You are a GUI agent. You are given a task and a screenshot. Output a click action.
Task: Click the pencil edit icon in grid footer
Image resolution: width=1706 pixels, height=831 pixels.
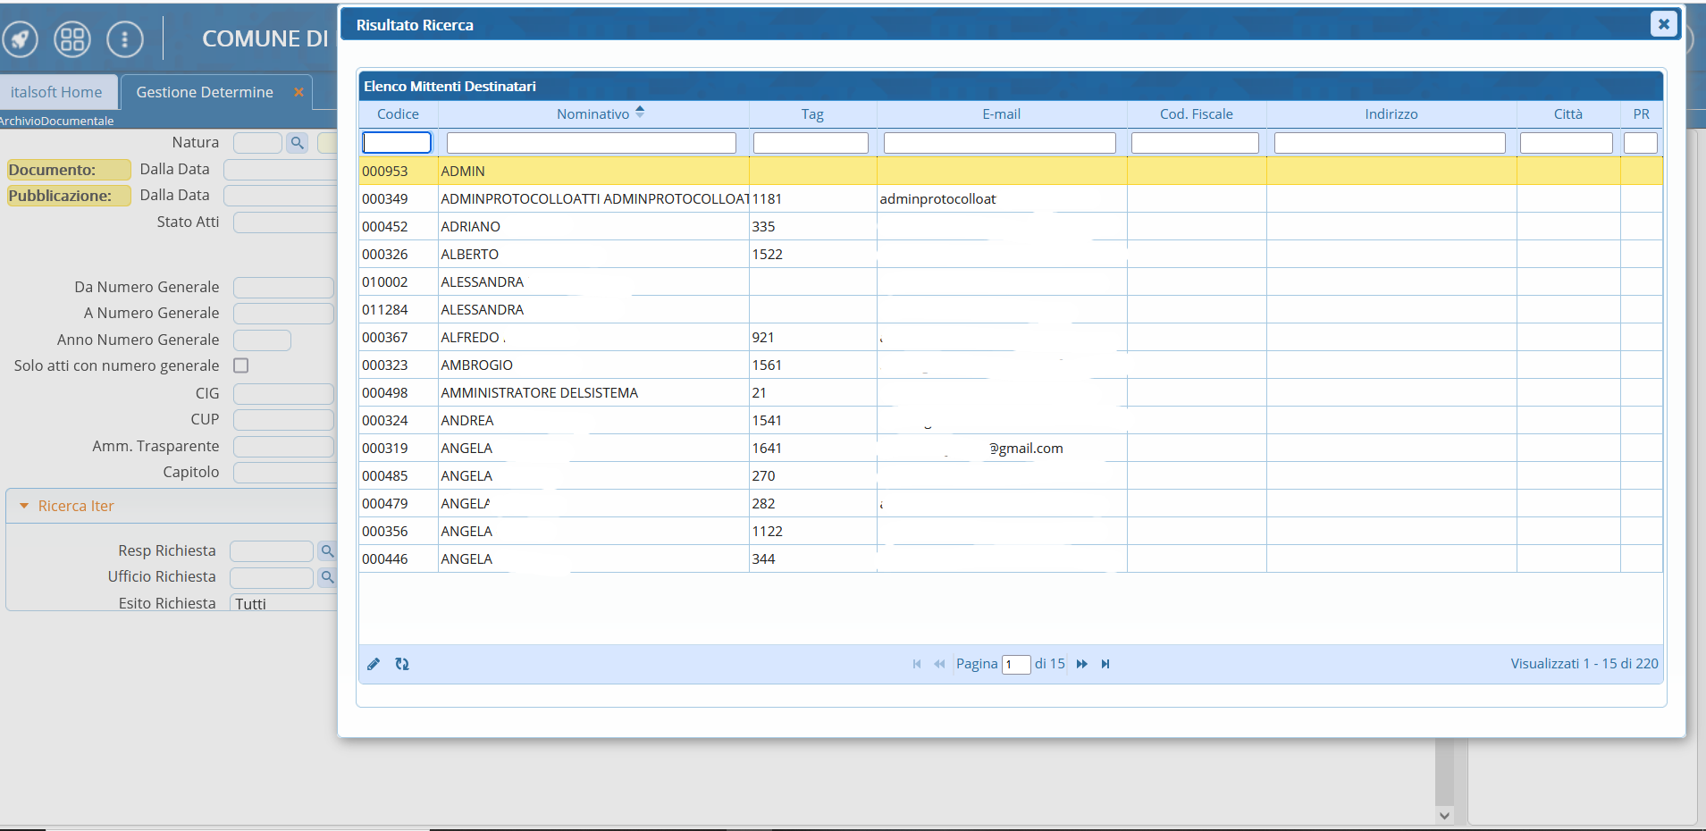click(x=374, y=664)
